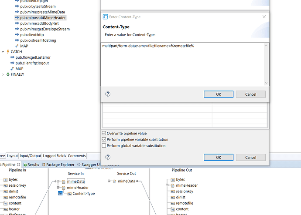Click remotefile string icon in Pipeline Out
Screen dimensions: 301x215
coord(173,203)
